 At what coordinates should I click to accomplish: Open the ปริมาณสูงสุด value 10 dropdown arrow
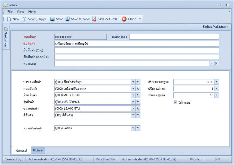[216, 95]
